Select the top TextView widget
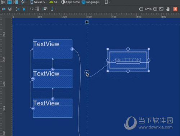 (x=53, y=49)
